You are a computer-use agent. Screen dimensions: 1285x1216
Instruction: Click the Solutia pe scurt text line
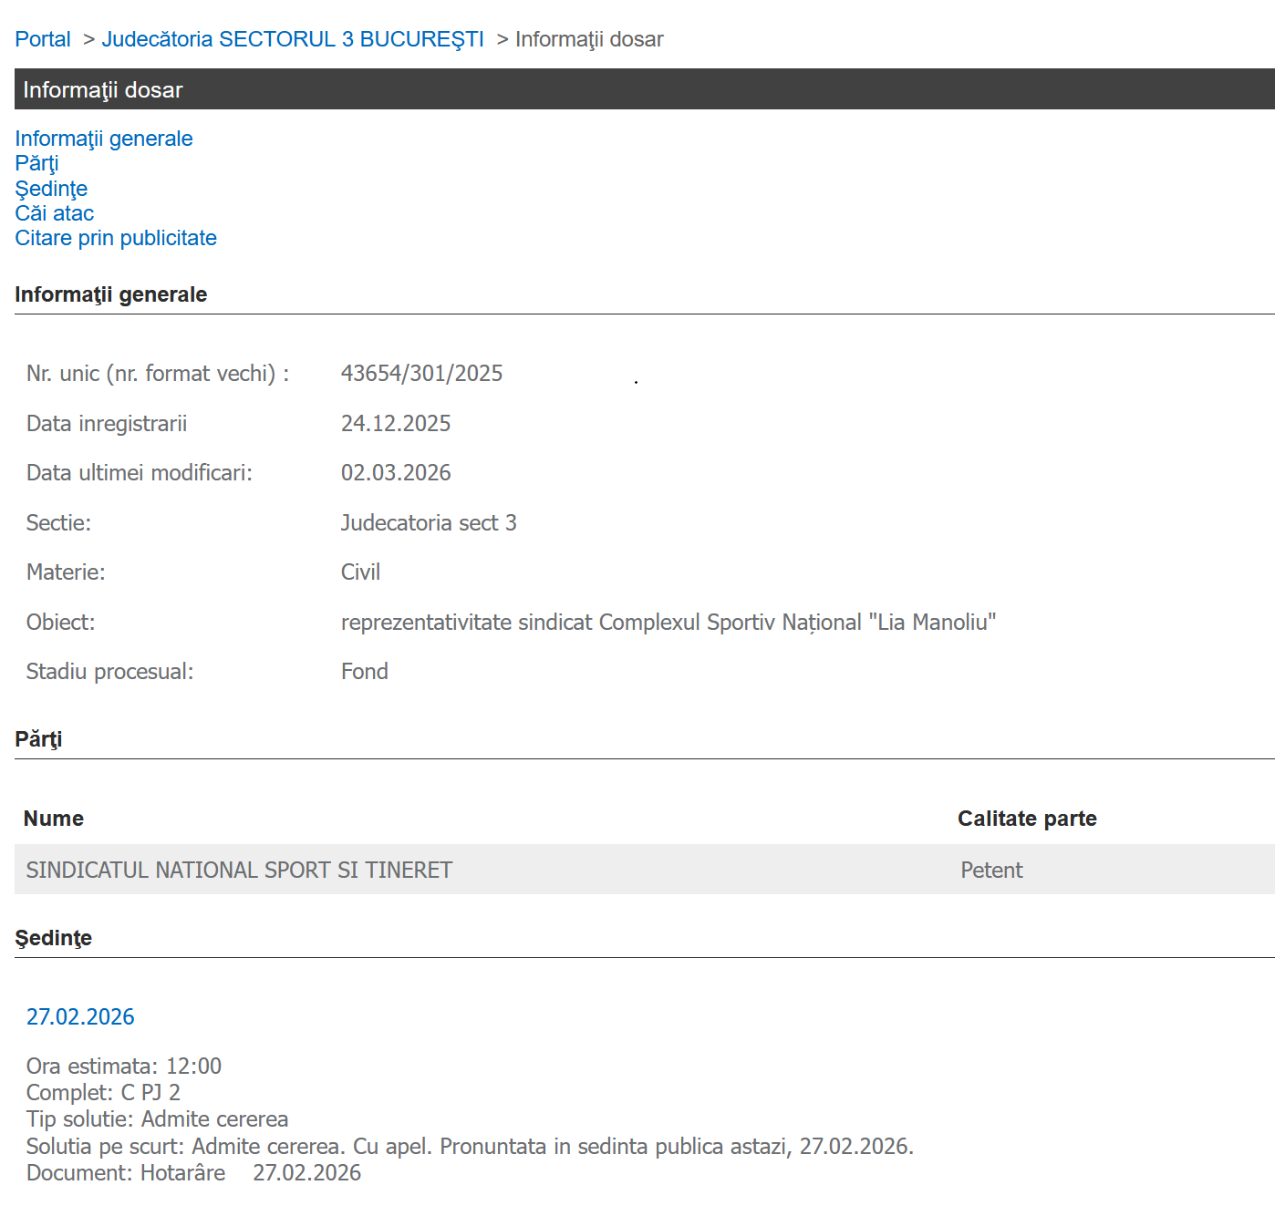pyautogui.click(x=470, y=1146)
